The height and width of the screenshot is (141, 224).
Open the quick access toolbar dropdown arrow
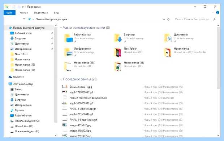click(23, 7)
